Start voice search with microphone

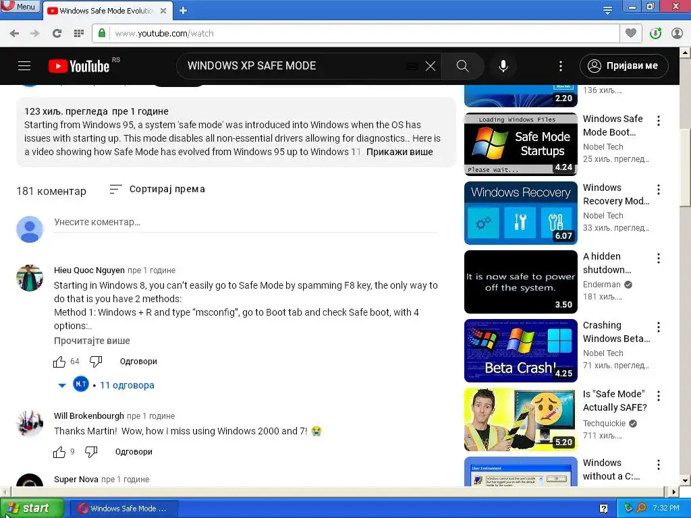(x=503, y=66)
